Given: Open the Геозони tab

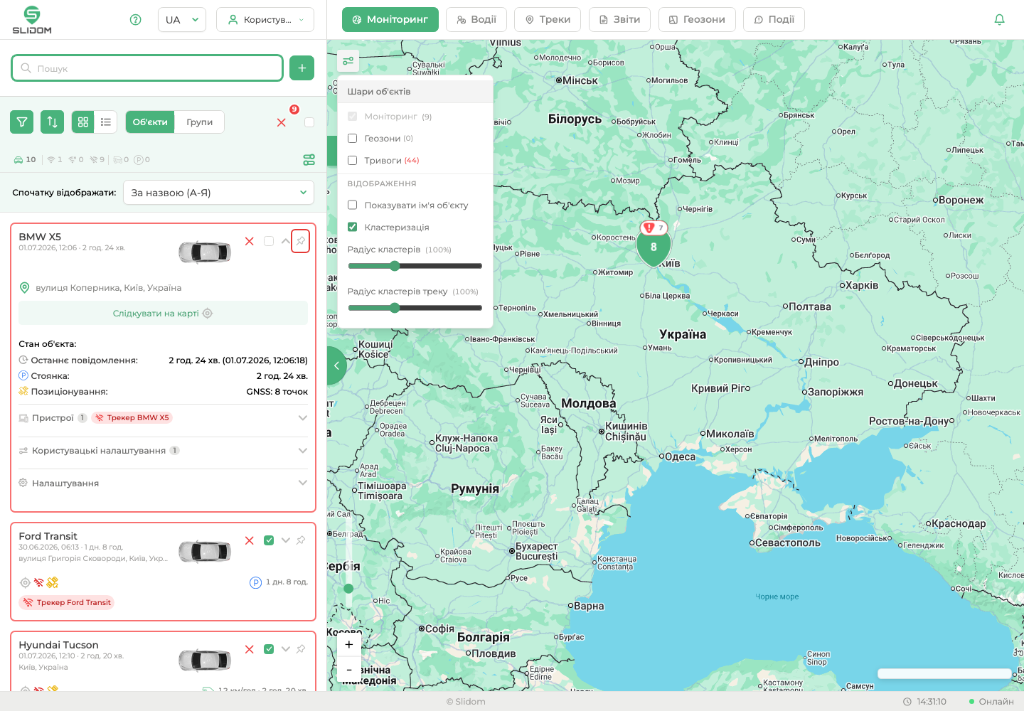Looking at the screenshot, I should (x=697, y=20).
